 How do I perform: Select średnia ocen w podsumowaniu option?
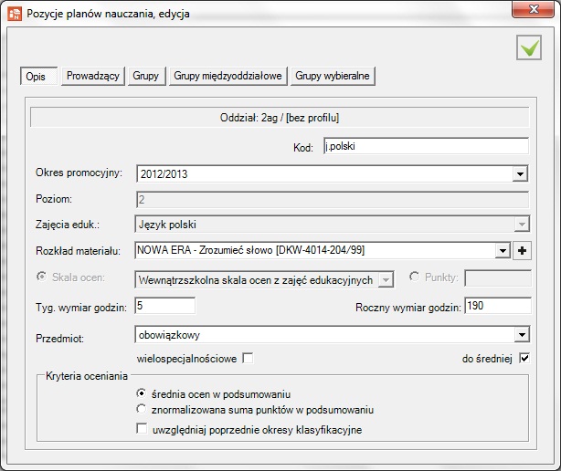[142, 393]
